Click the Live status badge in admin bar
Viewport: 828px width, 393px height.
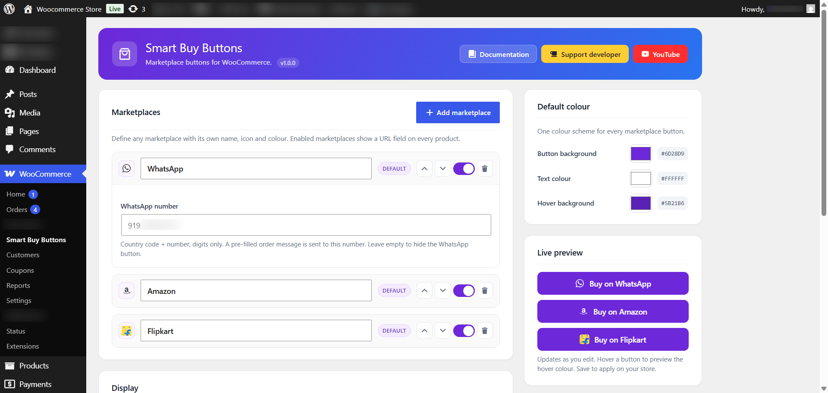click(115, 9)
